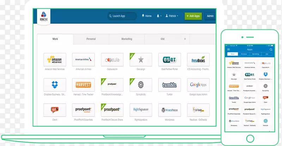Switch to the Personal tab

[91, 39]
